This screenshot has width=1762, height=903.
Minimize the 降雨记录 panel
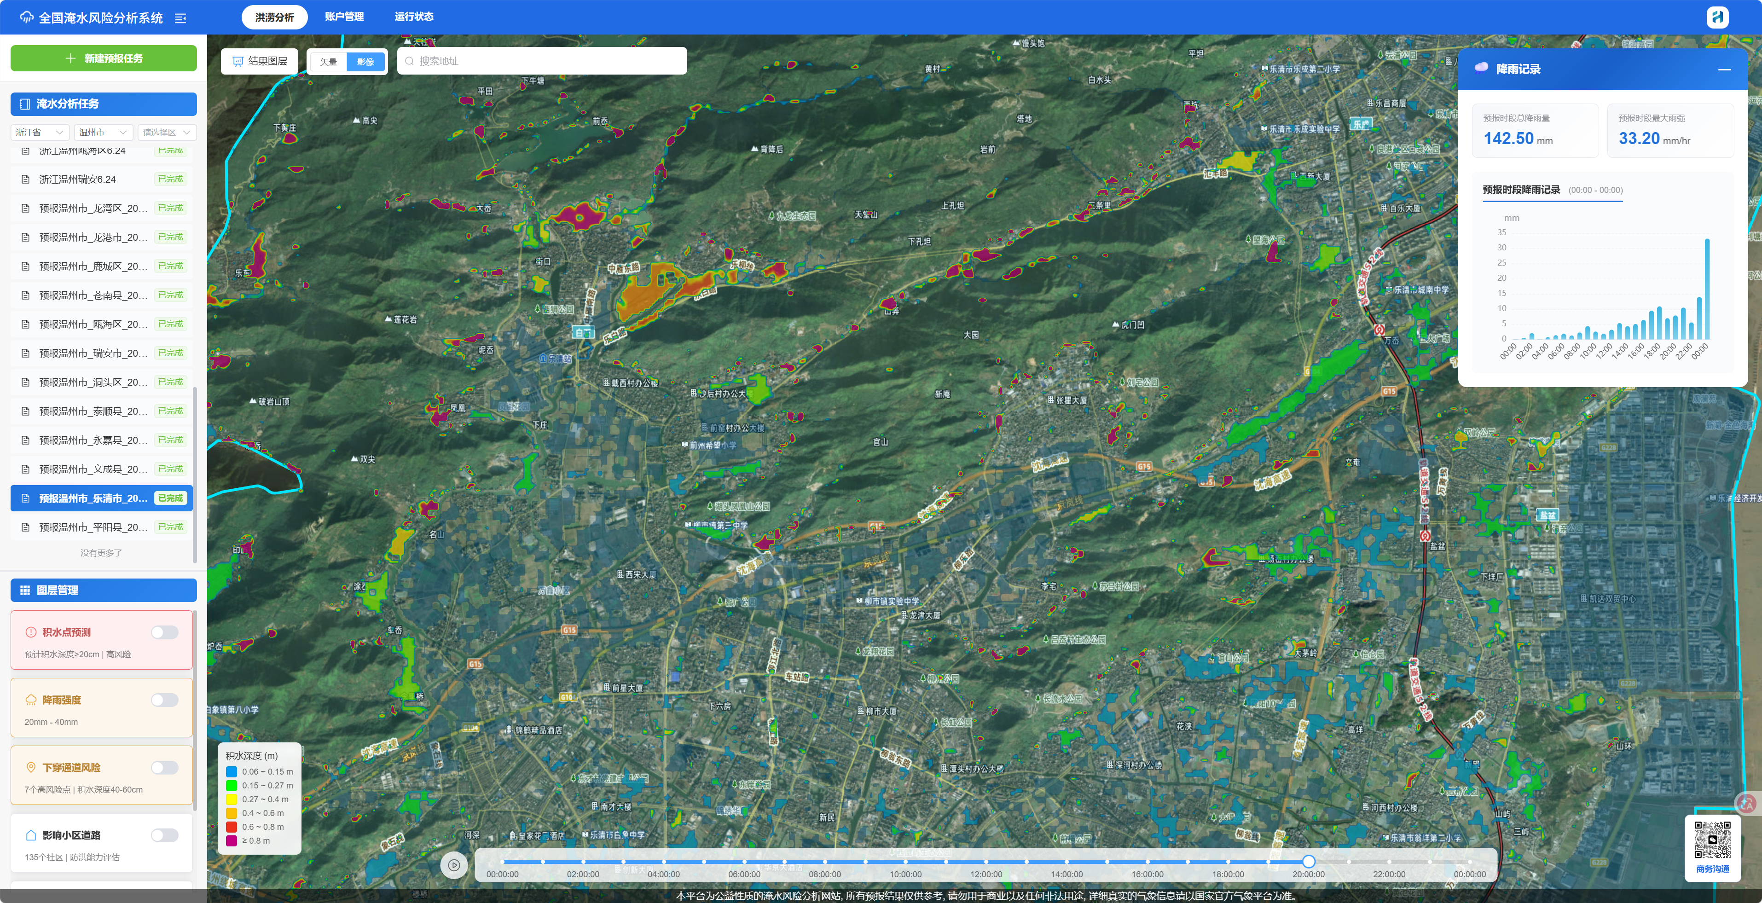tap(1724, 69)
